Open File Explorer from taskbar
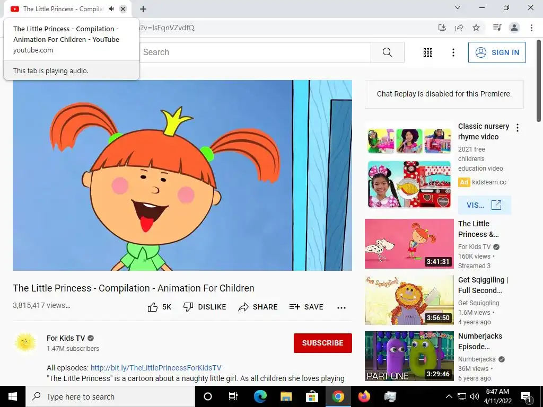This screenshot has width=543, height=407. tap(286, 396)
